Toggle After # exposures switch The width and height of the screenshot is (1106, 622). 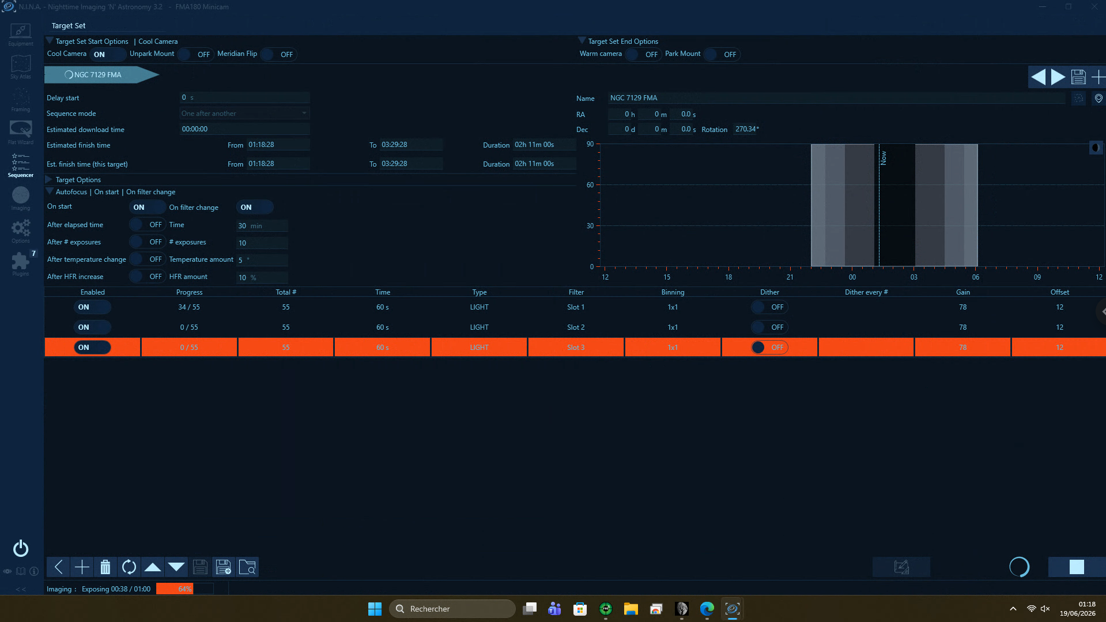point(148,242)
